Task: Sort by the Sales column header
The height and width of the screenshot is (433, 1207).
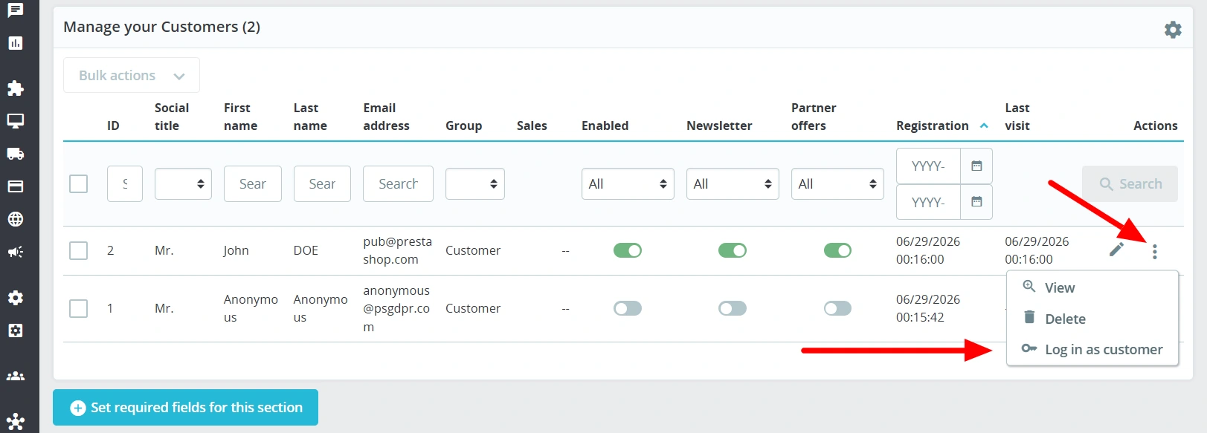Action: click(x=532, y=126)
